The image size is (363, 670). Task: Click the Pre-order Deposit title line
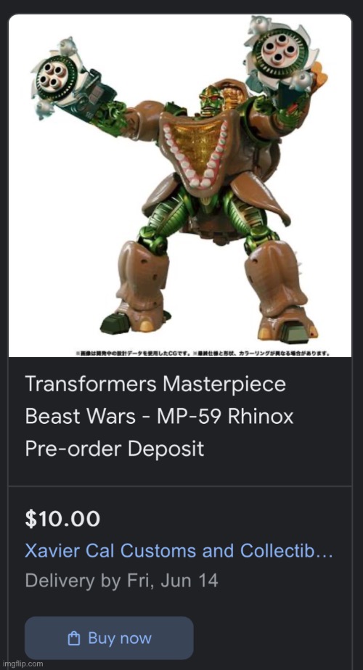[x=114, y=449]
